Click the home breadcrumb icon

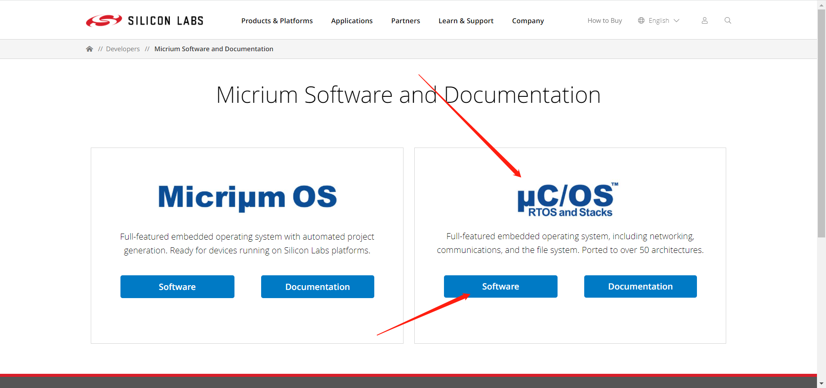click(x=89, y=49)
